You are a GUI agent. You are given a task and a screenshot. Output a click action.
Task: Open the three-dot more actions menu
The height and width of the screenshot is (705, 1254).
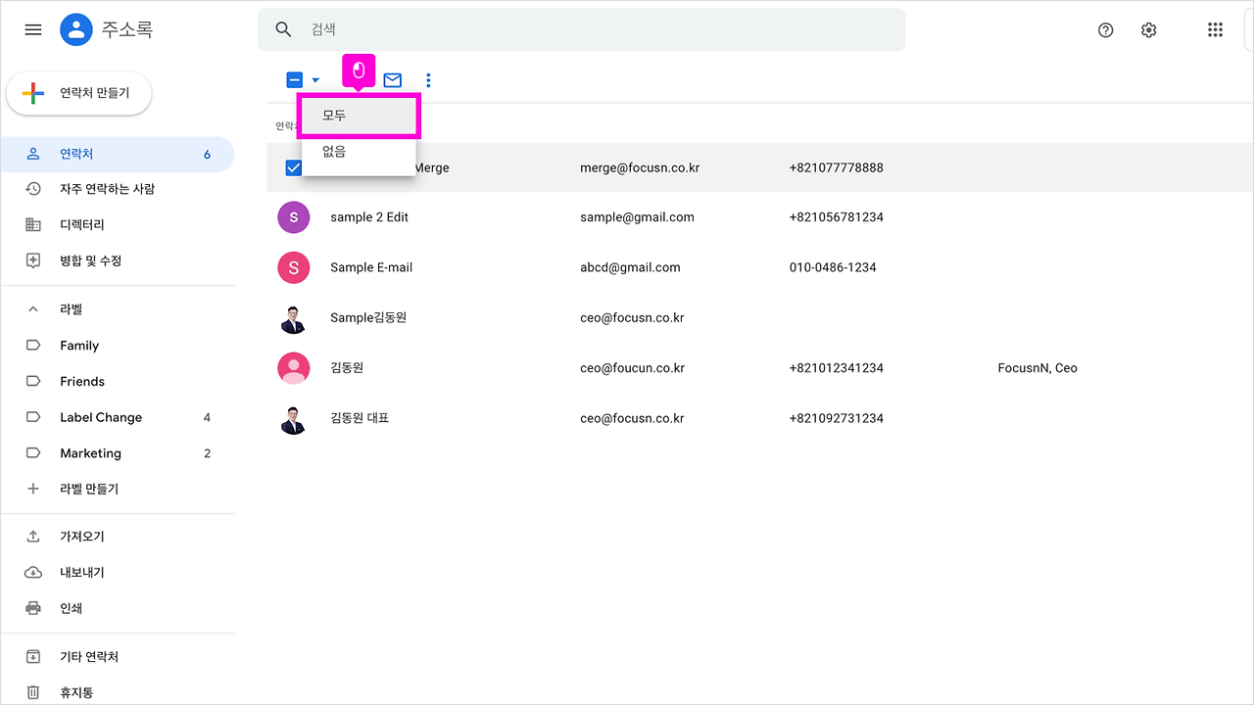pos(428,80)
